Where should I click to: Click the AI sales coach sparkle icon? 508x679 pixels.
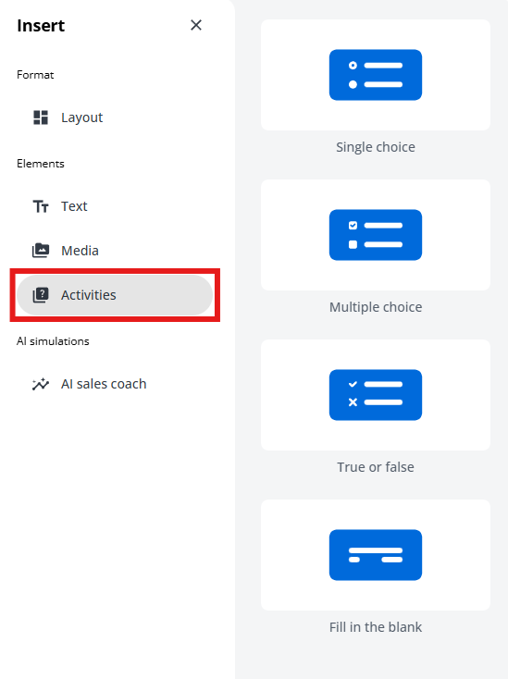(x=41, y=384)
